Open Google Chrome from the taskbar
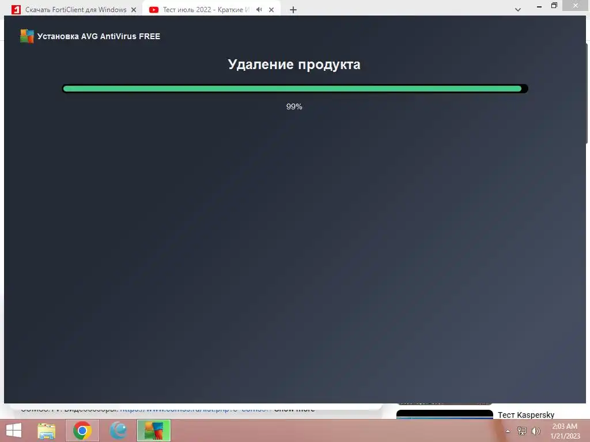Screen dimensions: 590x442 click(x=82, y=430)
